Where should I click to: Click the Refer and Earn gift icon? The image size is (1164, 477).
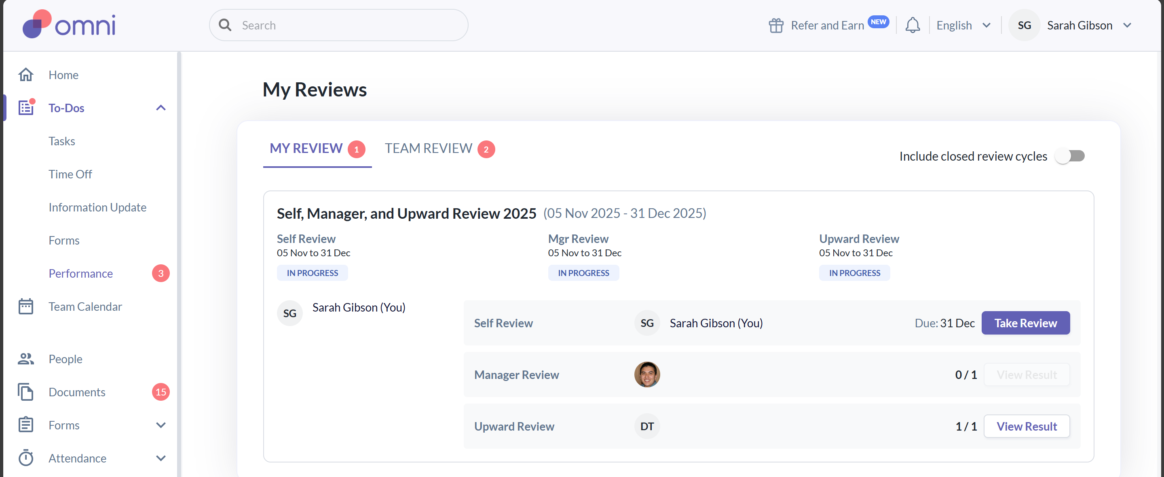(776, 25)
